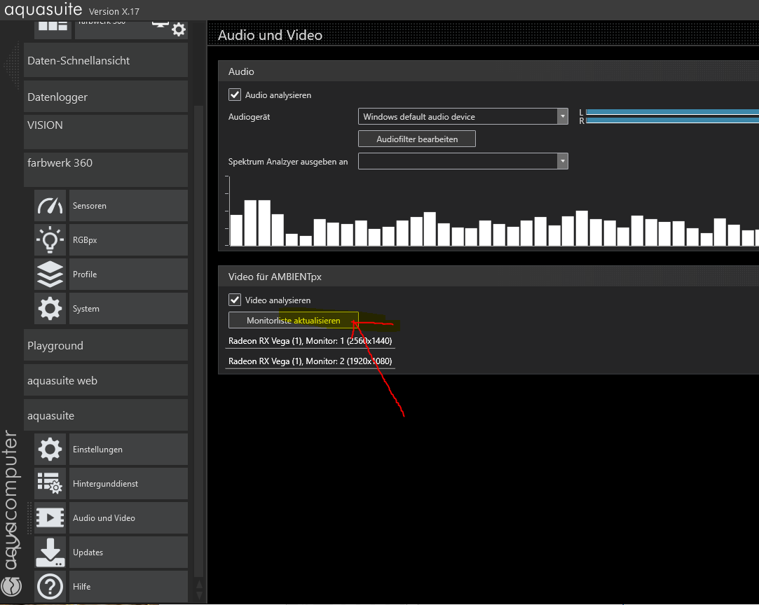Click the sidebar vertical scrollbar
This screenshot has height=605, width=759.
point(198,338)
